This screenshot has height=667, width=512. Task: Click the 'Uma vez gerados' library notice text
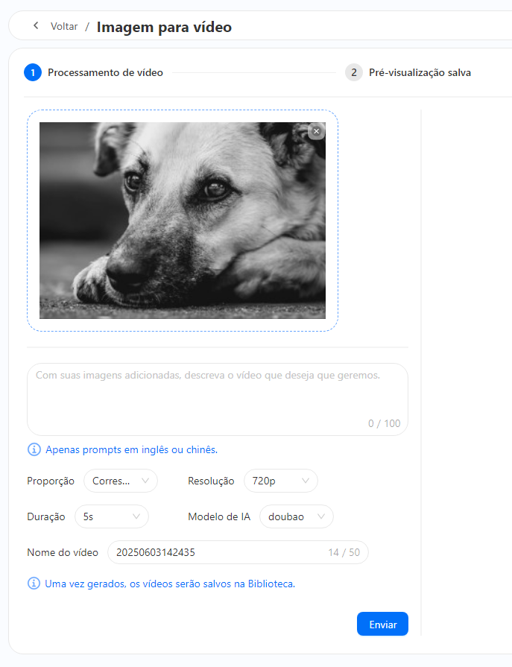170,584
